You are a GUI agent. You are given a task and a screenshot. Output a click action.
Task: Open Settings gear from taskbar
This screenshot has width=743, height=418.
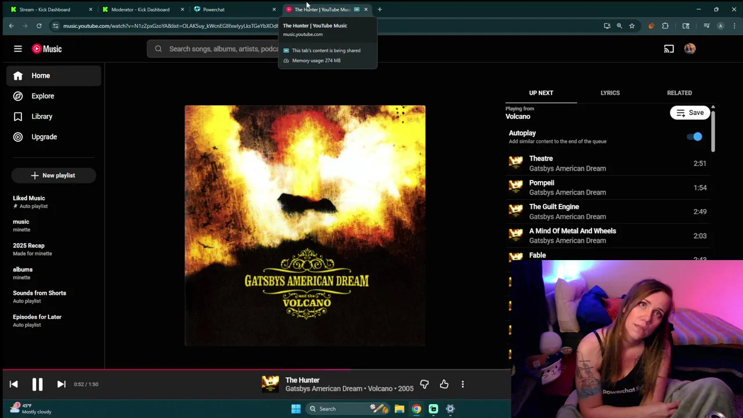point(450,409)
